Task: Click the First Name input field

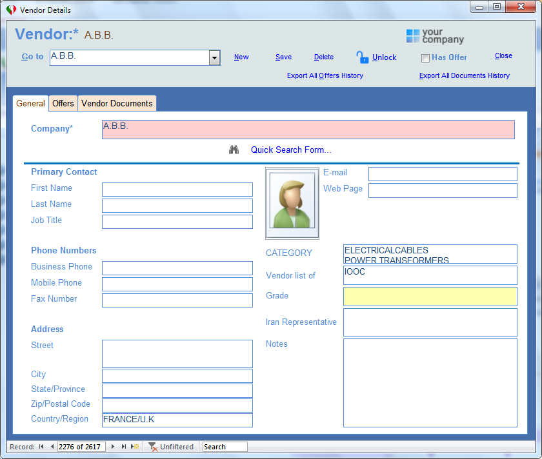Action: [177, 190]
